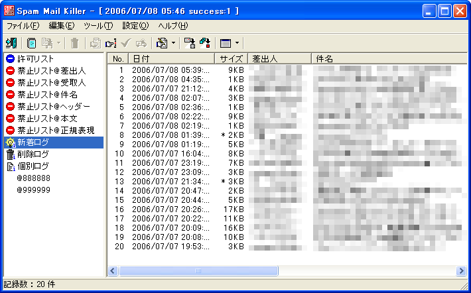471x293 pixels.
Task: Select 禁止リスト@件名 in the sidebar
Action: click(x=48, y=95)
